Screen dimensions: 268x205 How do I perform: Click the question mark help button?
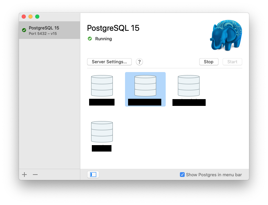point(139,62)
